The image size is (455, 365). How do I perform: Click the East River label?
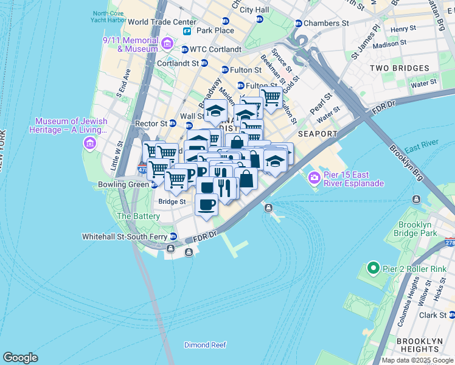[x=422, y=146]
